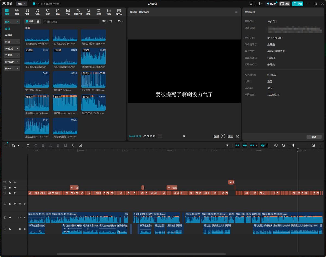Click the three-dot more icon on timeline toolbar

[321, 145]
